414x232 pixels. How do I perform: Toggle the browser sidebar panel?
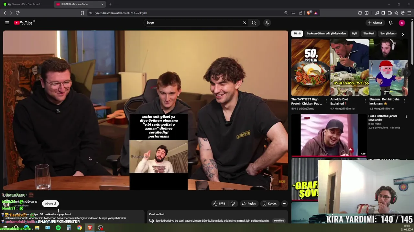383,13
